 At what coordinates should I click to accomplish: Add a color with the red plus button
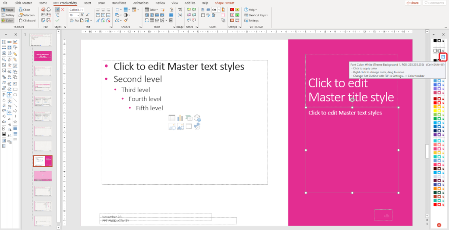coord(438,225)
